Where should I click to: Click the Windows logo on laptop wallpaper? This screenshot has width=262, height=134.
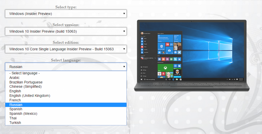tap(223, 46)
